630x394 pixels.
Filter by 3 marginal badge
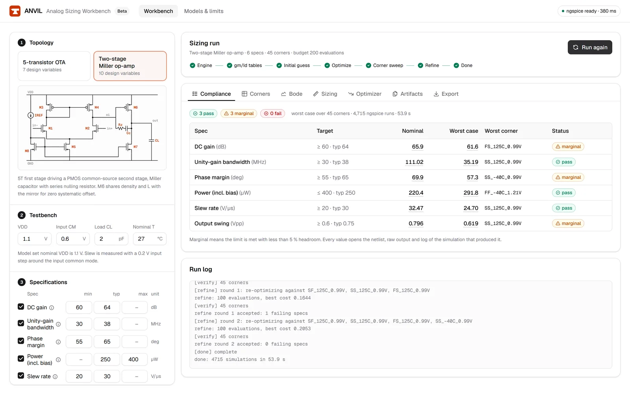tap(239, 113)
